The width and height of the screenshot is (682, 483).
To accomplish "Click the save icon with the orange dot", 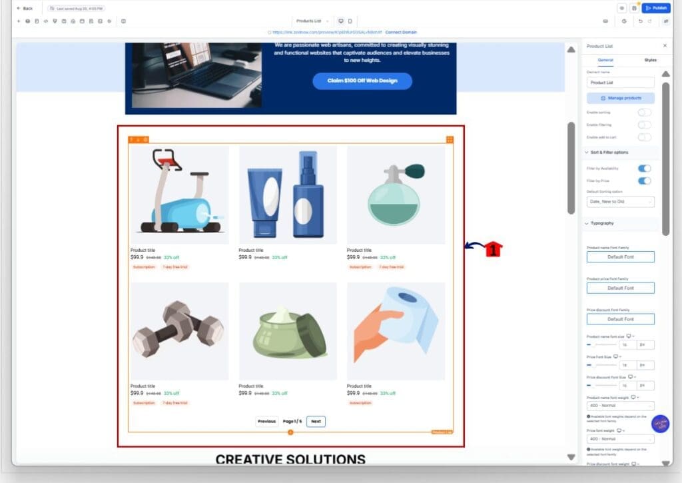I will [x=634, y=8].
